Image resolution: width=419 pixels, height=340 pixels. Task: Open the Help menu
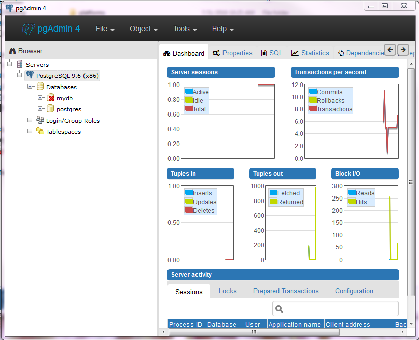tap(223, 29)
